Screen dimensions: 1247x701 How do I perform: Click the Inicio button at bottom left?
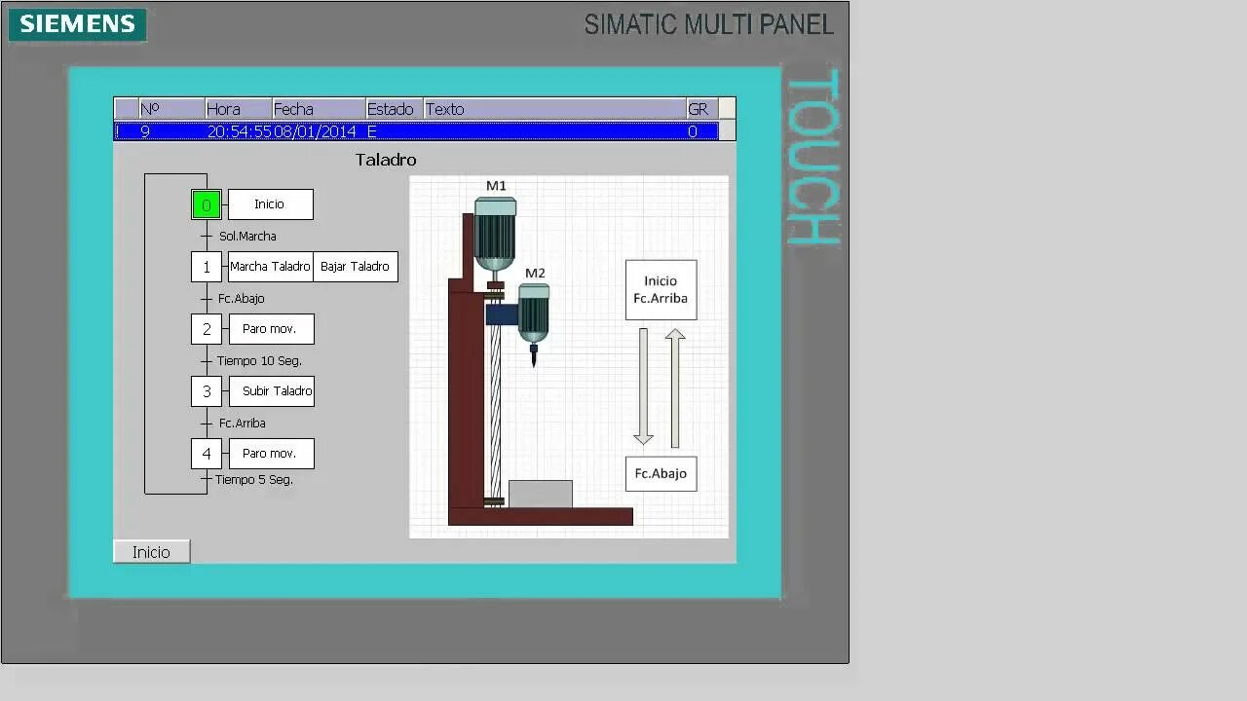coord(151,552)
